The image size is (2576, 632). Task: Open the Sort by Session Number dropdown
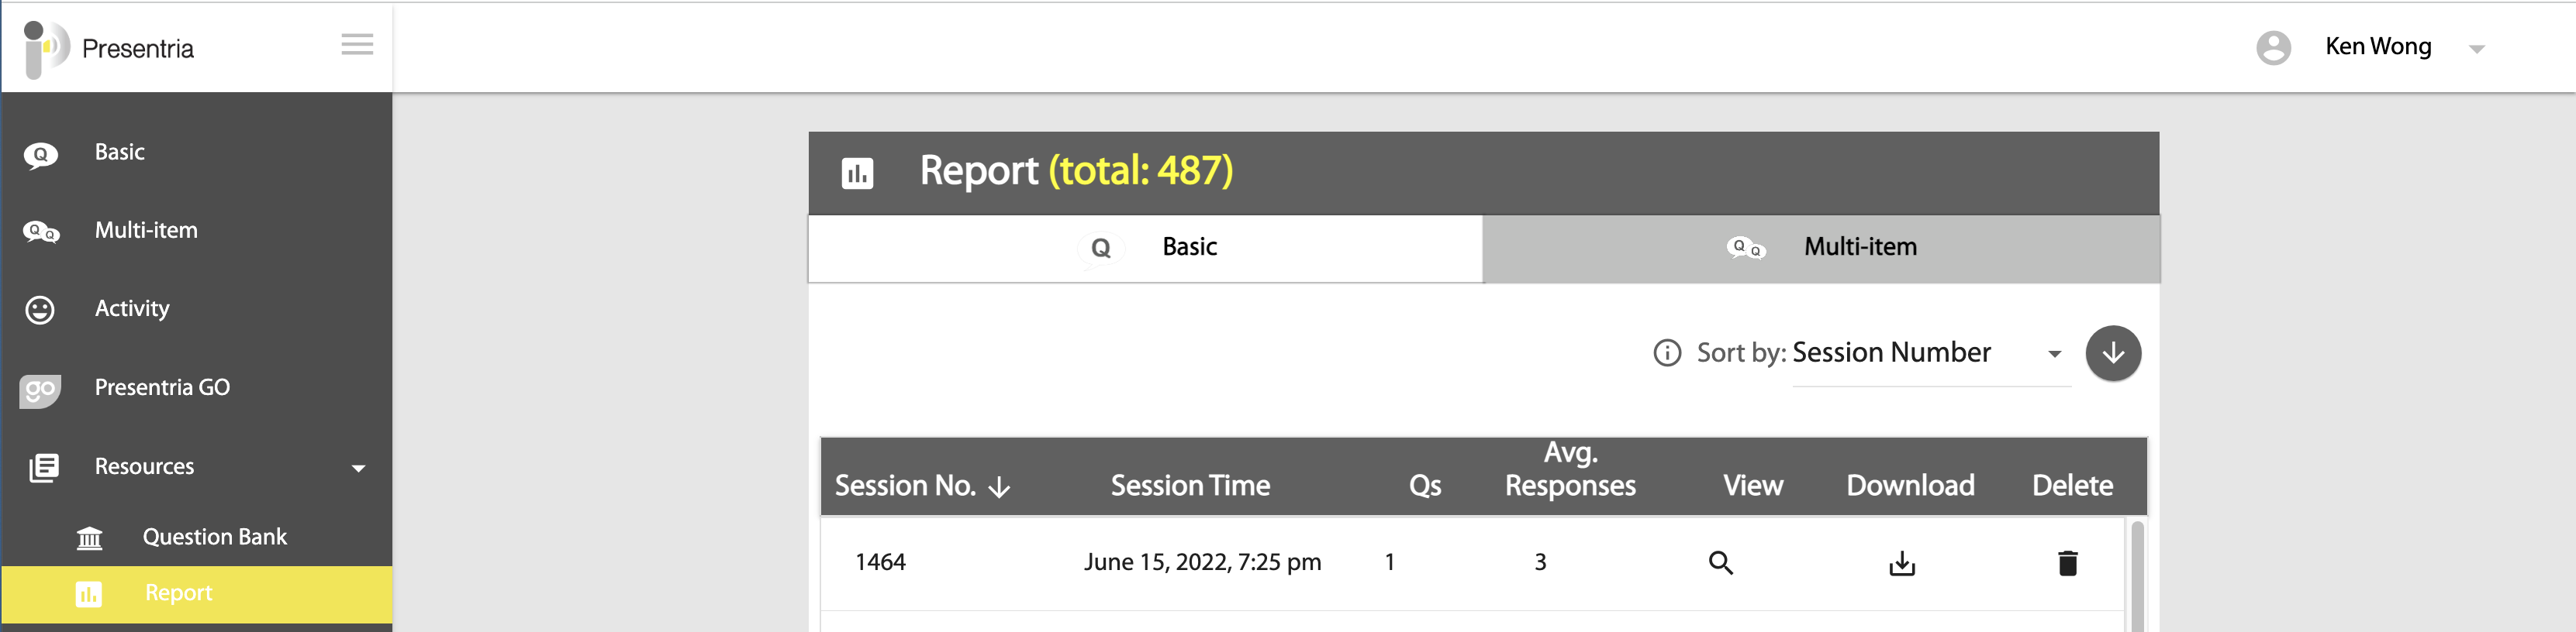point(1930,353)
